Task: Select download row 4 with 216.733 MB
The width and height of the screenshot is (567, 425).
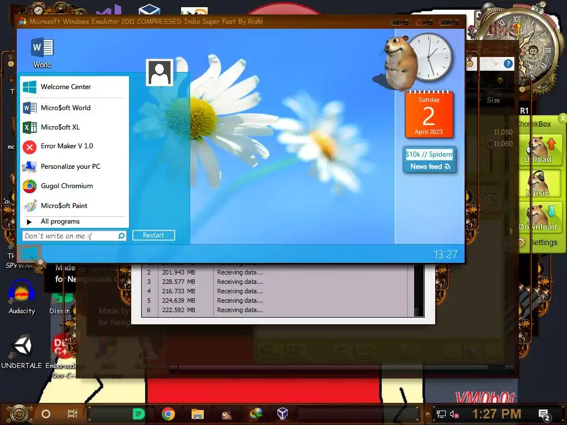Action: pos(275,291)
